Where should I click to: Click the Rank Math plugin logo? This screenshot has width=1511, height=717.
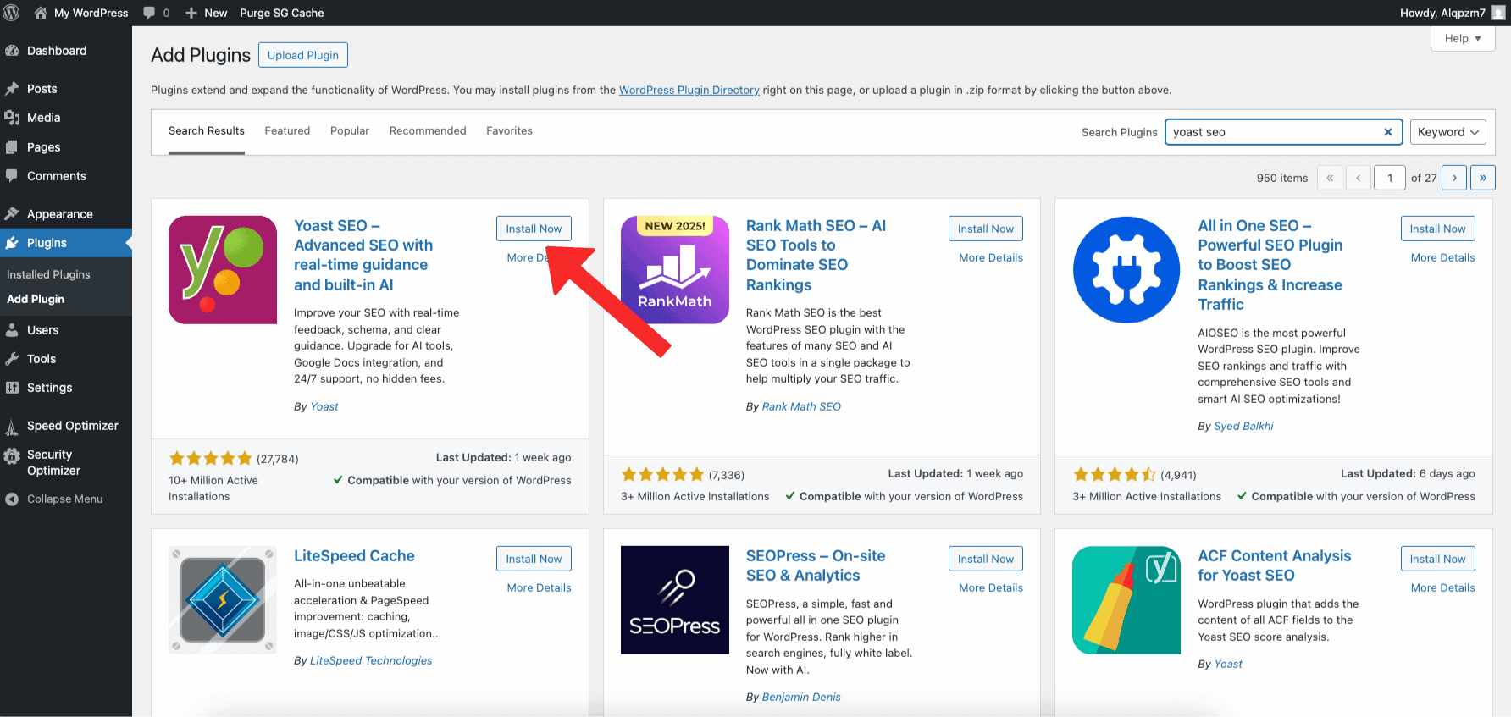coord(675,270)
